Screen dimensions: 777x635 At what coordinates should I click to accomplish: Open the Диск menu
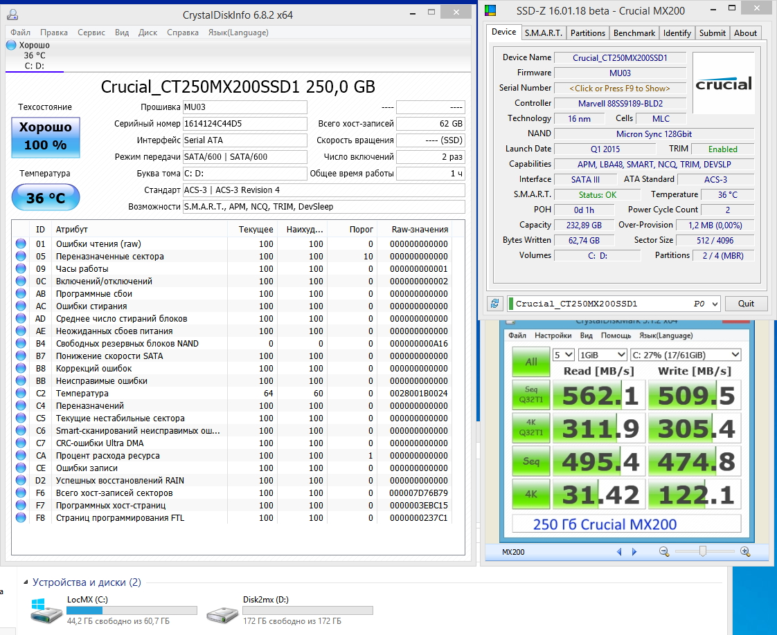[148, 33]
